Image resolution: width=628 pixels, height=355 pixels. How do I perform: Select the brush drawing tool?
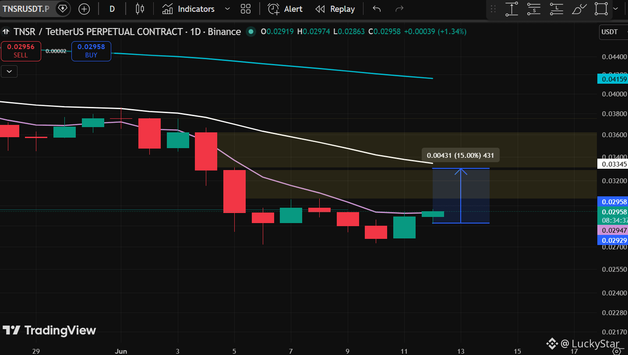coord(579,9)
